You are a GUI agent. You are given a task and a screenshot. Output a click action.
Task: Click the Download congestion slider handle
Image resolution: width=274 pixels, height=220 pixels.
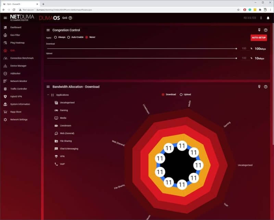coord(236,49)
